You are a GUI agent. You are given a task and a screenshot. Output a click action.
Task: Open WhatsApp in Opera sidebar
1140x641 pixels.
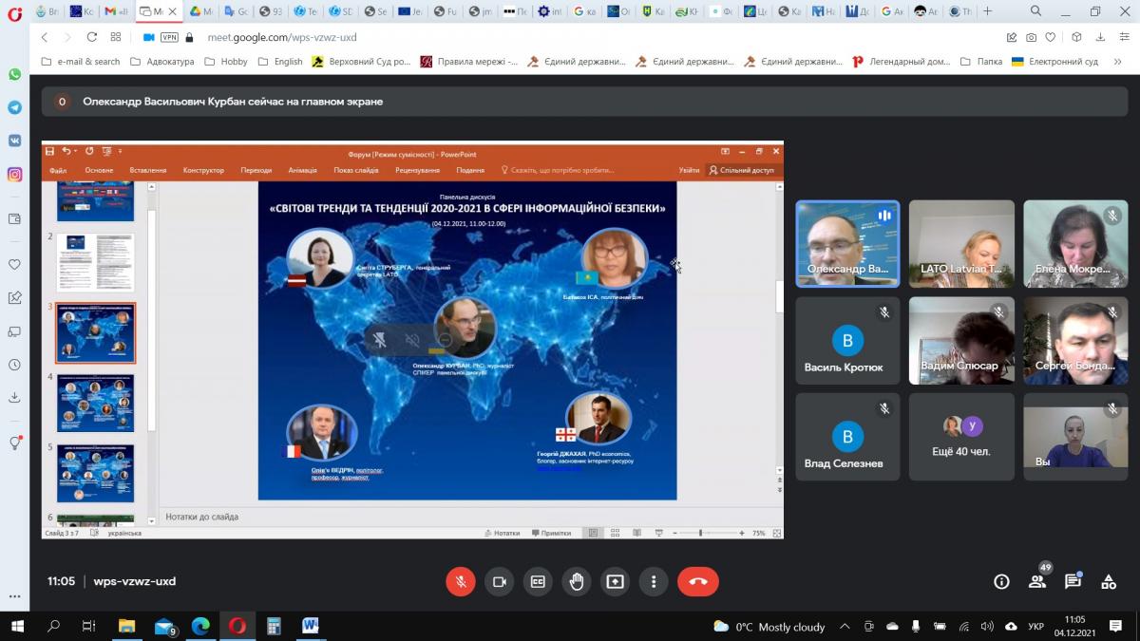pyautogui.click(x=14, y=75)
